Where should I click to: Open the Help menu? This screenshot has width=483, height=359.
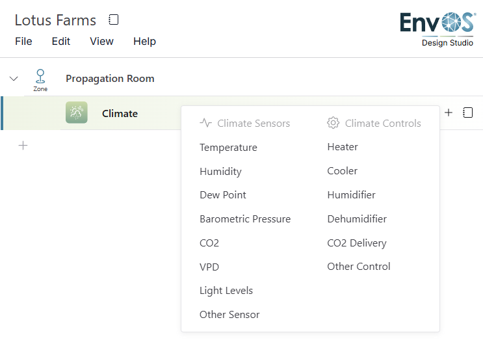point(144,41)
